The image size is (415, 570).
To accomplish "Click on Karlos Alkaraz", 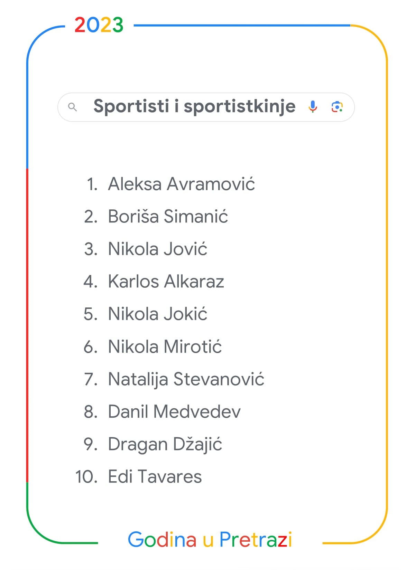I will [166, 282].
